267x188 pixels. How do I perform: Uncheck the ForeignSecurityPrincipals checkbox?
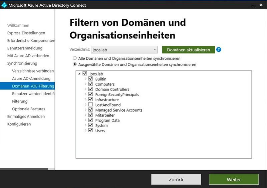tap(90, 94)
